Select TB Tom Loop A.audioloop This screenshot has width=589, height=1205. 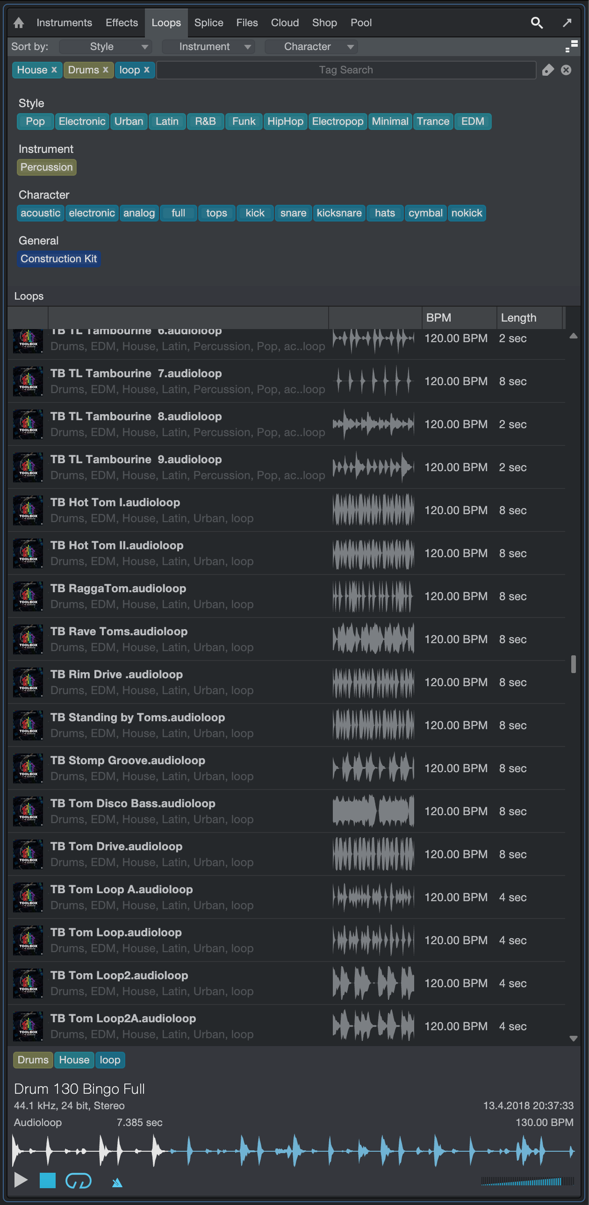tap(286, 897)
